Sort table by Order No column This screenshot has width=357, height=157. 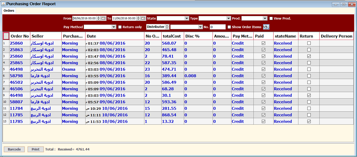pyautogui.click(x=20, y=36)
